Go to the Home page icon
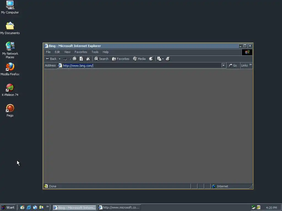The height and width of the screenshot is (211, 282). coord(88,59)
